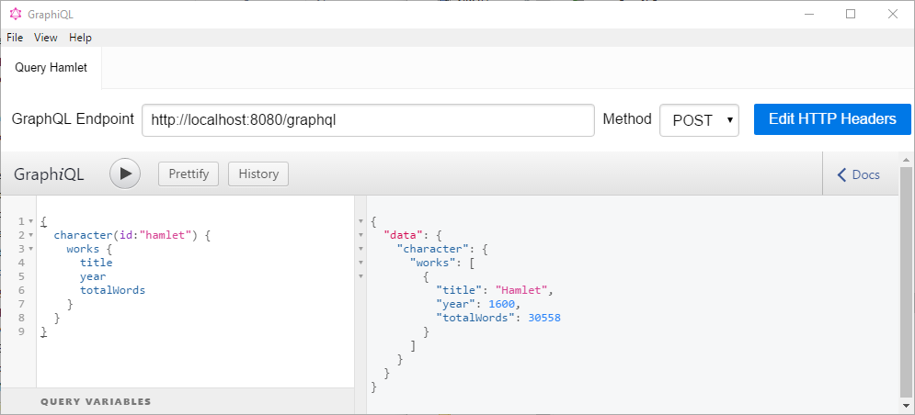Collapse query line 1 fold arrow
915x415 pixels.
(x=31, y=221)
